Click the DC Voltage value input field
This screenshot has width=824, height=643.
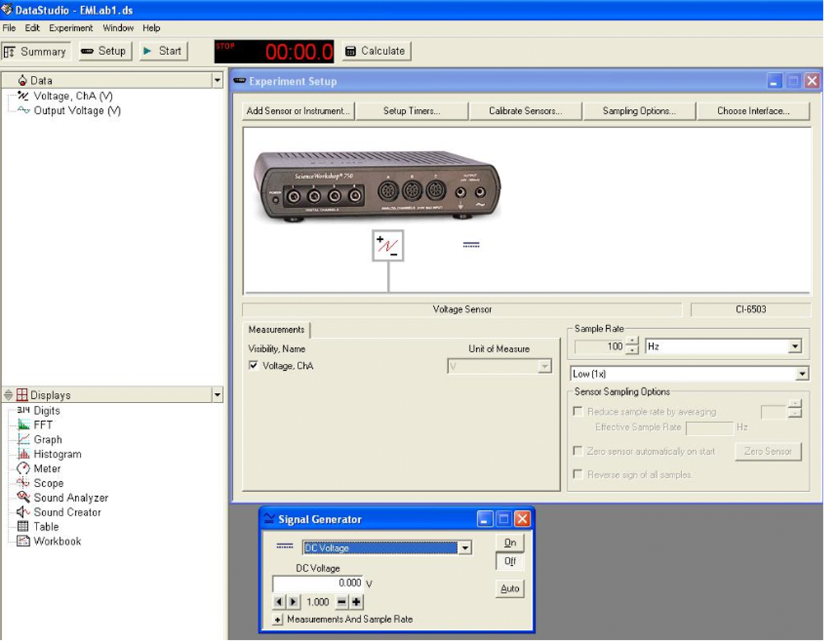coord(318,583)
